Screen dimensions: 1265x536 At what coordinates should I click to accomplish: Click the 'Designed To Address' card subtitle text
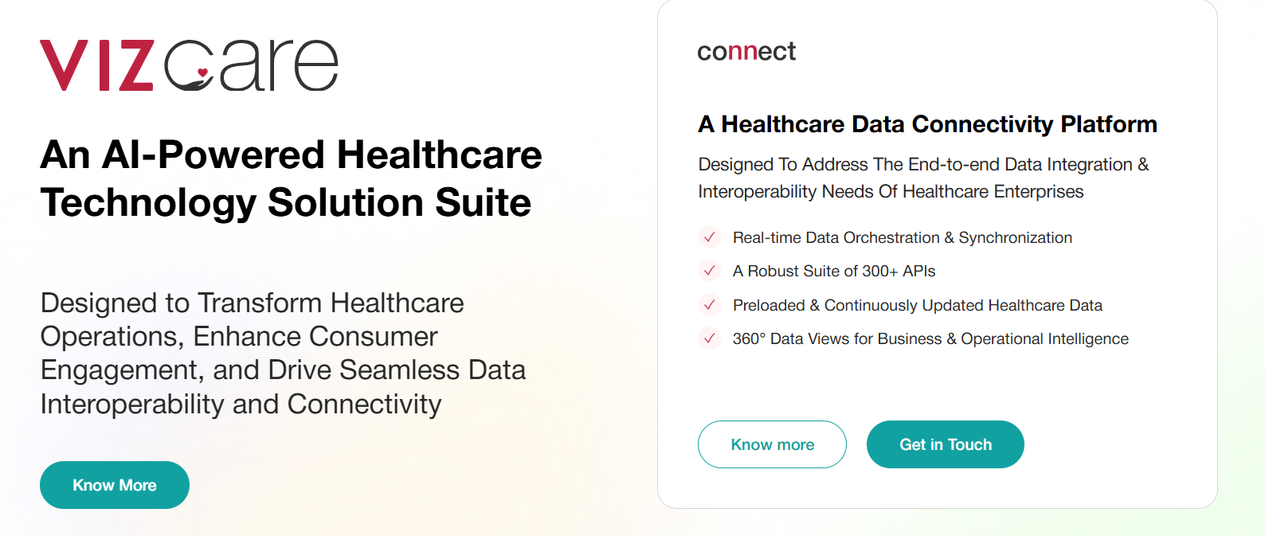(x=923, y=165)
